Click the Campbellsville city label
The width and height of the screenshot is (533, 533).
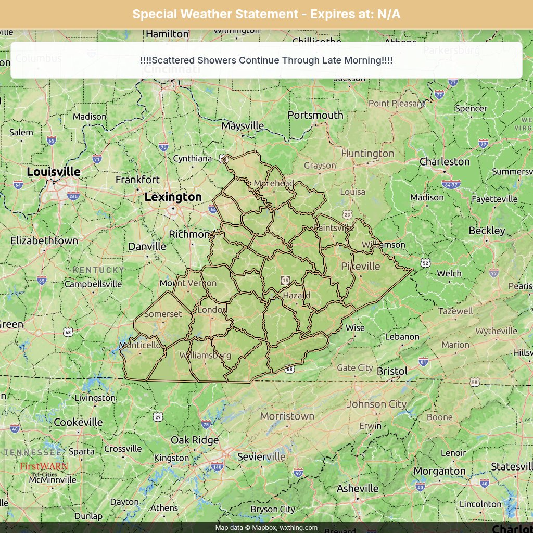coord(93,284)
